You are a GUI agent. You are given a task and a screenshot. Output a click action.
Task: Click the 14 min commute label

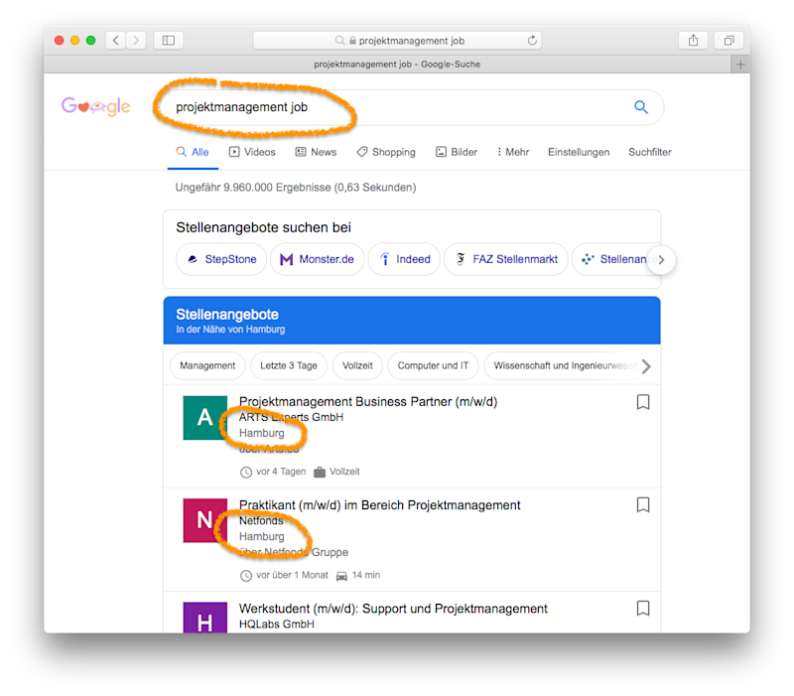pyautogui.click(x=365, y=575)
